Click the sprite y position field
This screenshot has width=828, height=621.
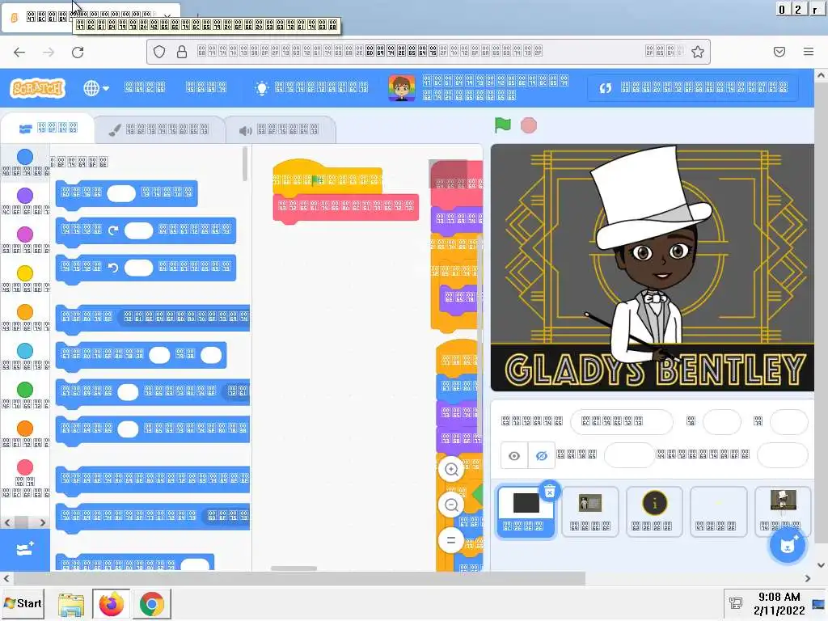[x=789, y=421]
